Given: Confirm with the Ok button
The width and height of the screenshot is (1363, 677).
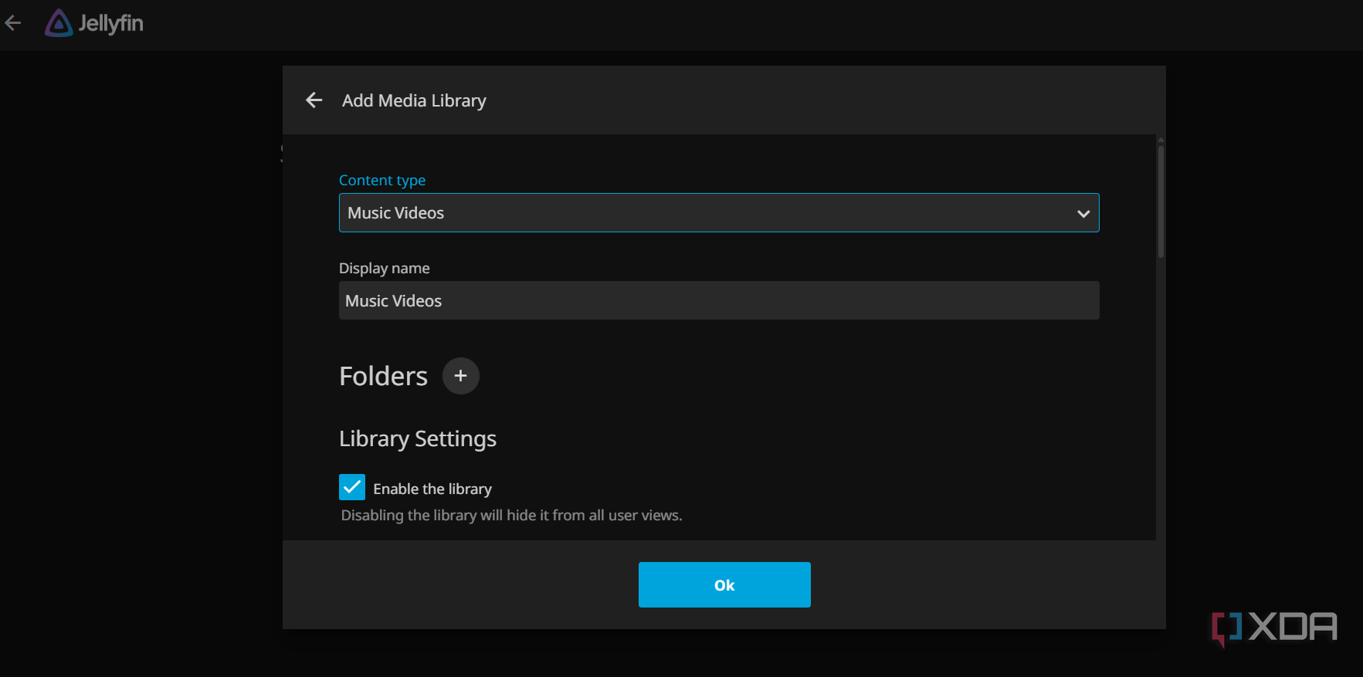Looking at the screenshot, I should click(724, 585).
